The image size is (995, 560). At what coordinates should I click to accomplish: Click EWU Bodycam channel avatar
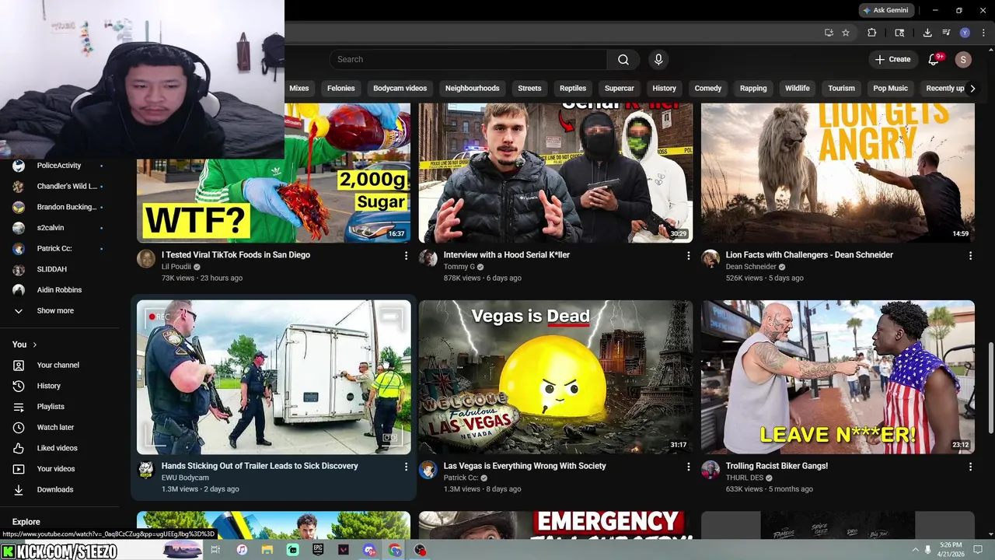pos(146,469)
